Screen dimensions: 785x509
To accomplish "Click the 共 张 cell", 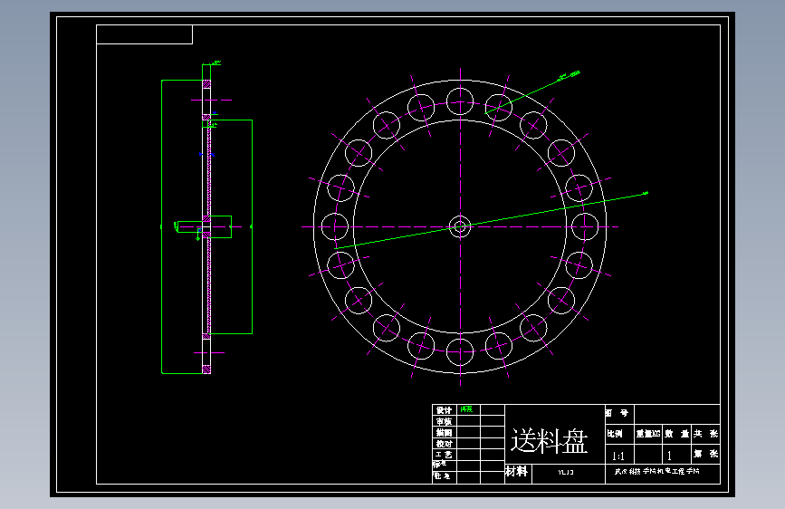I will [x=706, y=434].
